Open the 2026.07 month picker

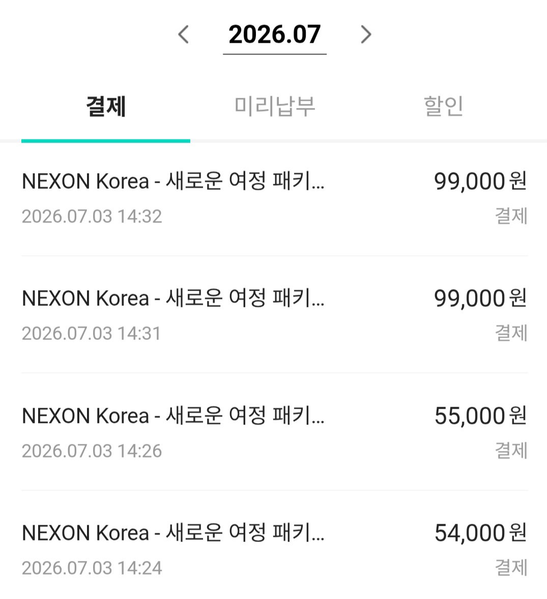tap(275, 35)
